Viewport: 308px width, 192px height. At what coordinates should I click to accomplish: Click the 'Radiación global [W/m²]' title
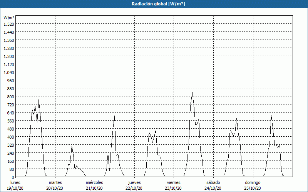[x=158, y=4]
